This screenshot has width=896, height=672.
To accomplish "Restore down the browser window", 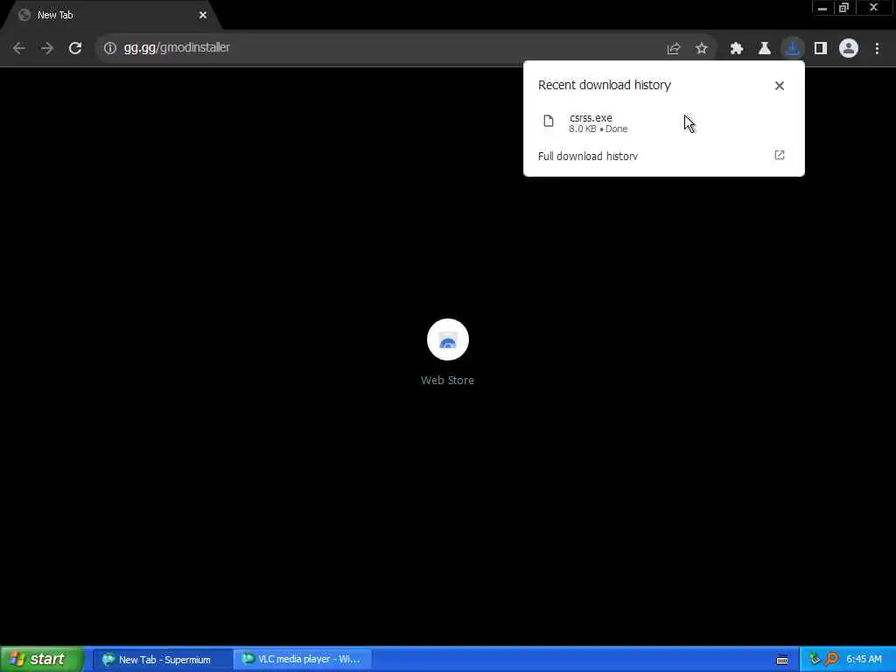I will 844,7.
